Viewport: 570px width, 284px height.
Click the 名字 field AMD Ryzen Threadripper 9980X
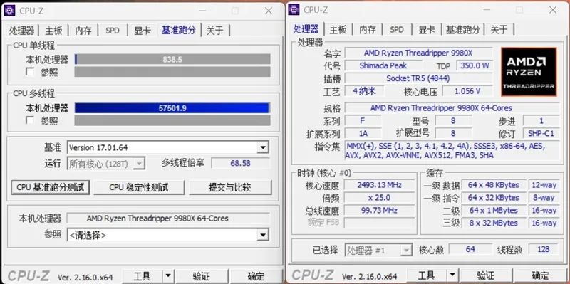point(418,53)
